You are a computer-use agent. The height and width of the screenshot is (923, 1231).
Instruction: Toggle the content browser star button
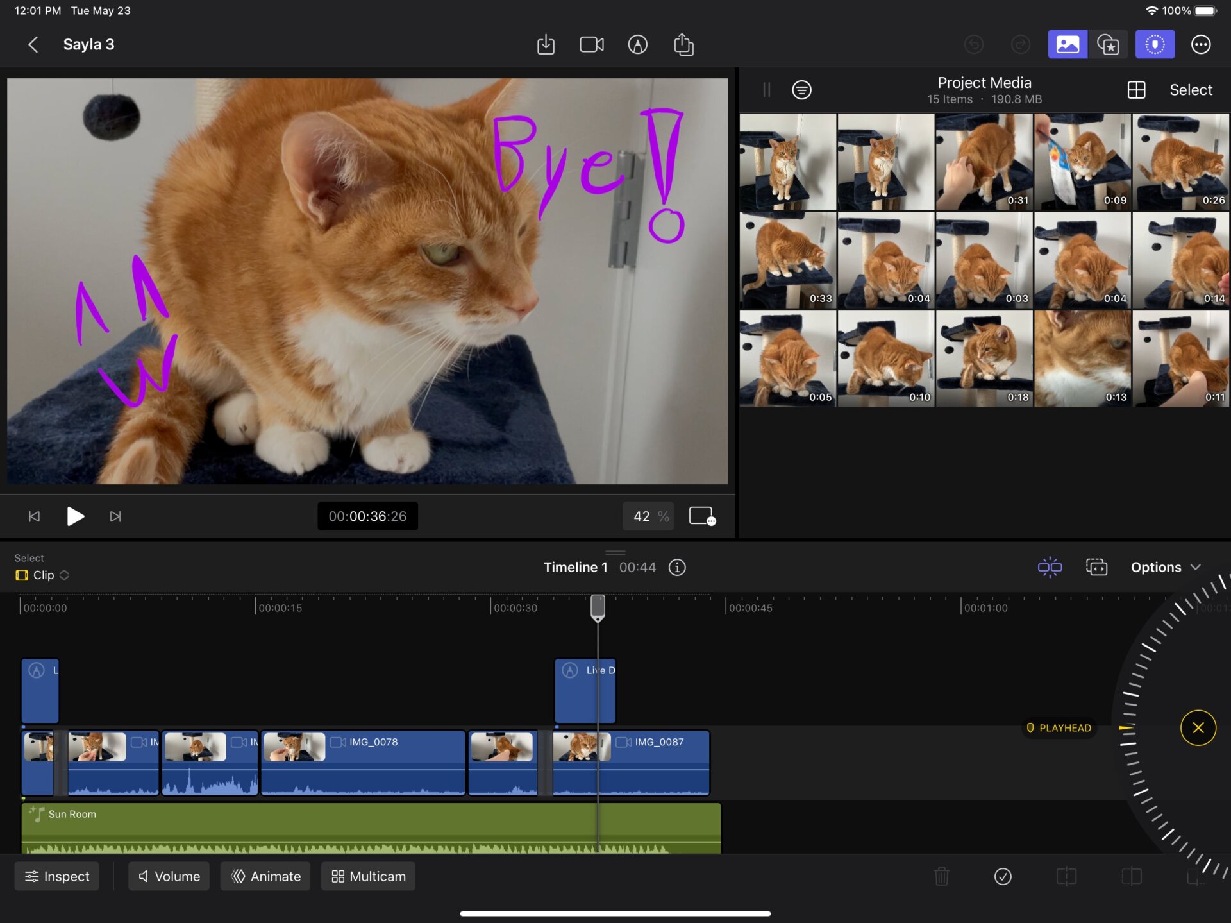pos(1108,44)
